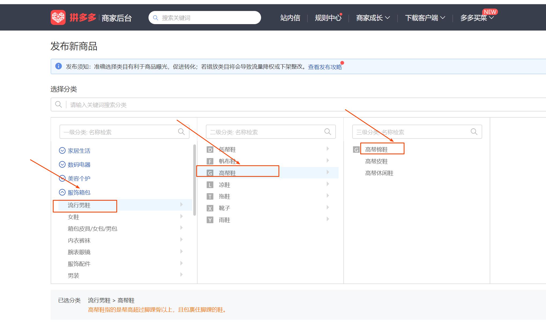This screenshot has height=336, width=546.
Task: Click the first-level category search magnifier icon
Action: (181, 132)
